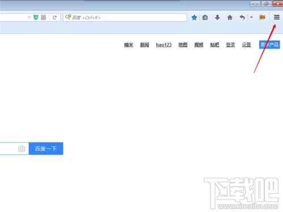283x212 pixels.
Task: Restore the browser window size
Action: pyautogui.click(x=267, y=3)
